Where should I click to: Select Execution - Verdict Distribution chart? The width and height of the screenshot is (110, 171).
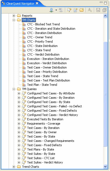[x=47, y=63]
